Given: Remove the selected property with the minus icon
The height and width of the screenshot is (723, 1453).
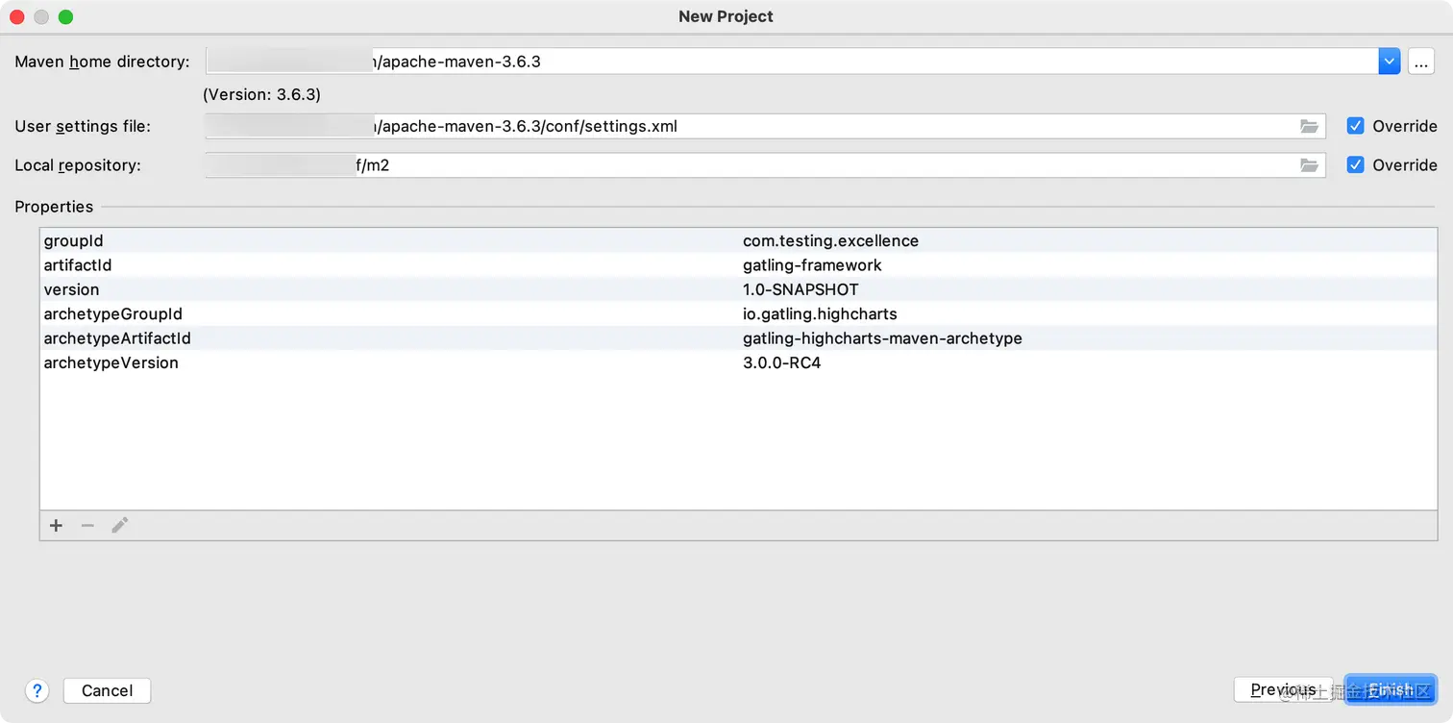Looking at the screenshot, I should pyautogui.click(x=87, y=525).
